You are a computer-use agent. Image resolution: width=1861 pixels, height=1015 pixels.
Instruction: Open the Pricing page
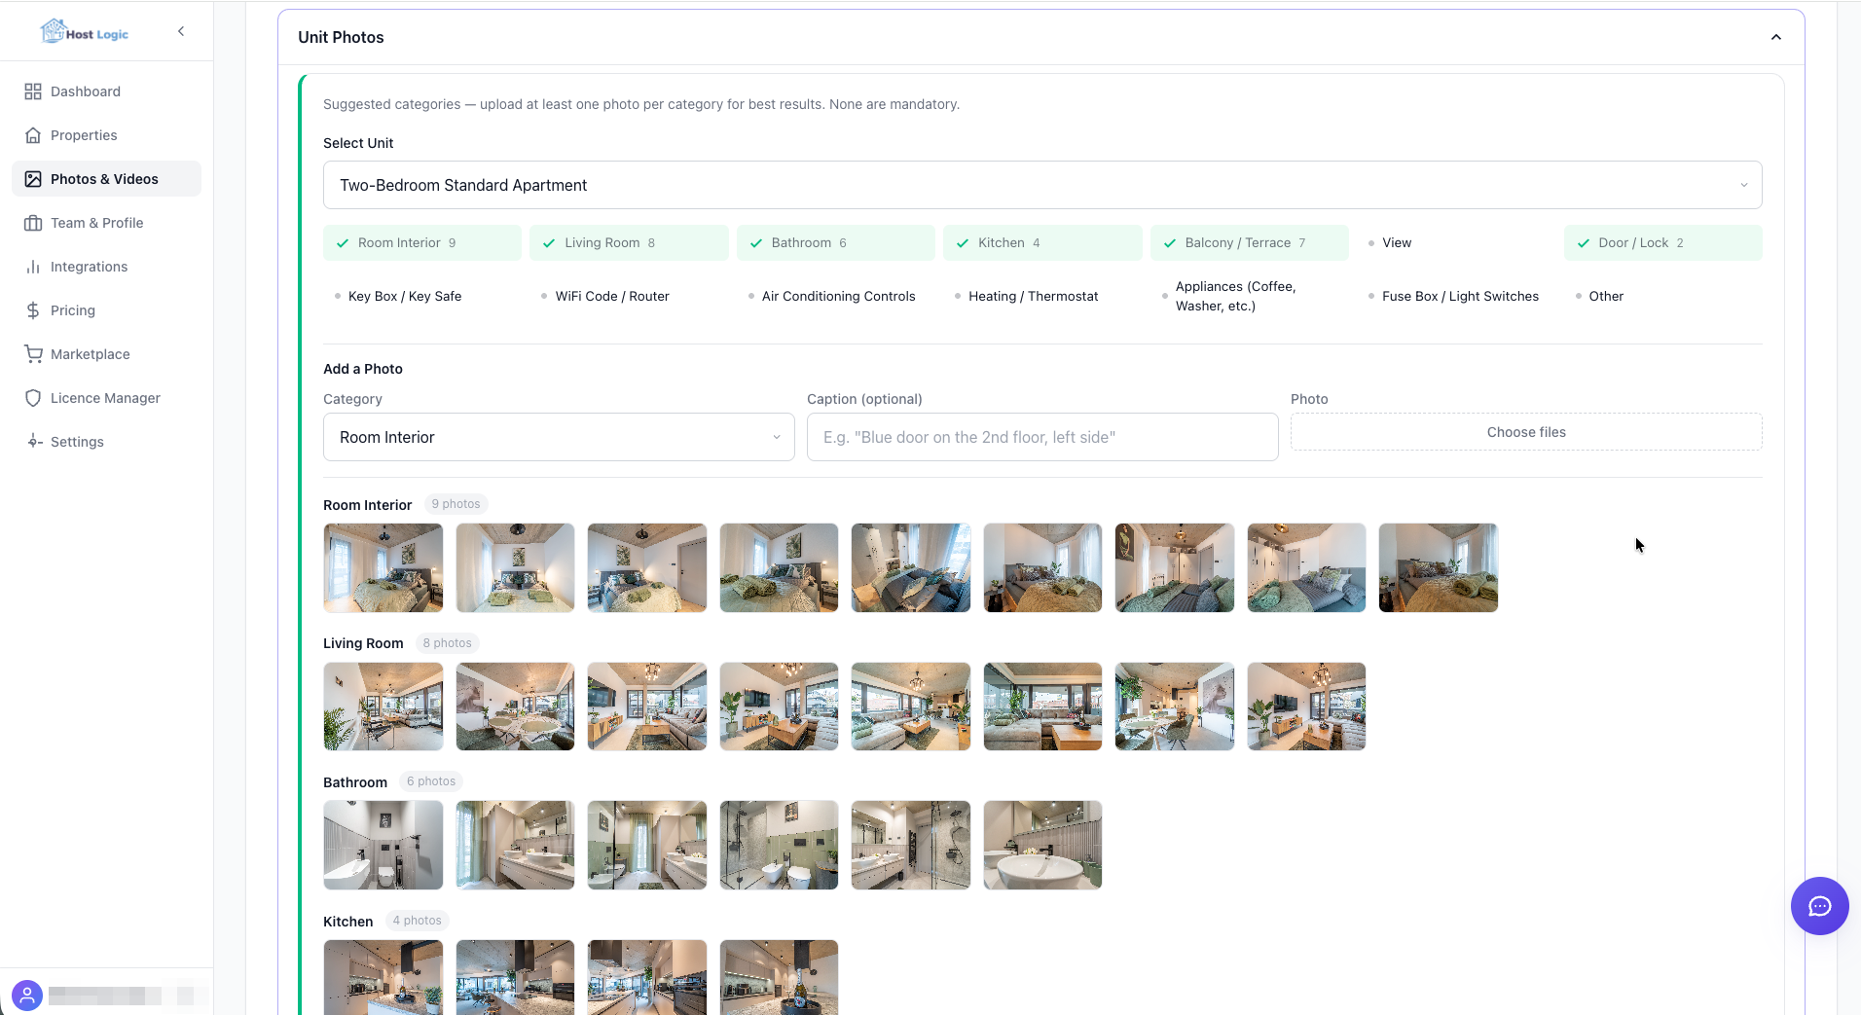(106, 310)
